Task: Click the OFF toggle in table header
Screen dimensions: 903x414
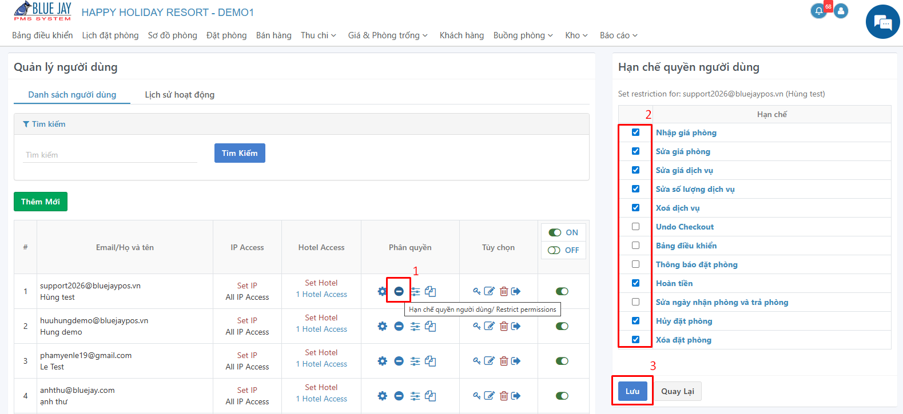Action: pos(563,250)
